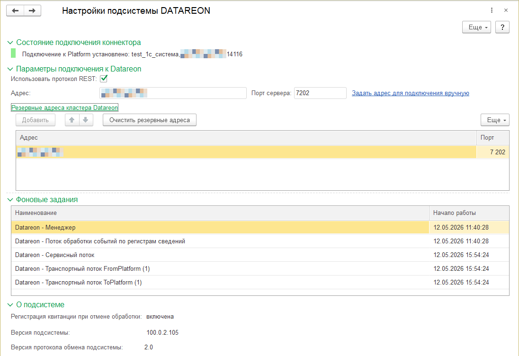Select the blurred reserve address row
The height and width of the screenshot is (356, 519).
coord(246,152)
